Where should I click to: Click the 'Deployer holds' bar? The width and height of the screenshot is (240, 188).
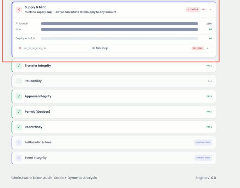[x=119, y=38]
